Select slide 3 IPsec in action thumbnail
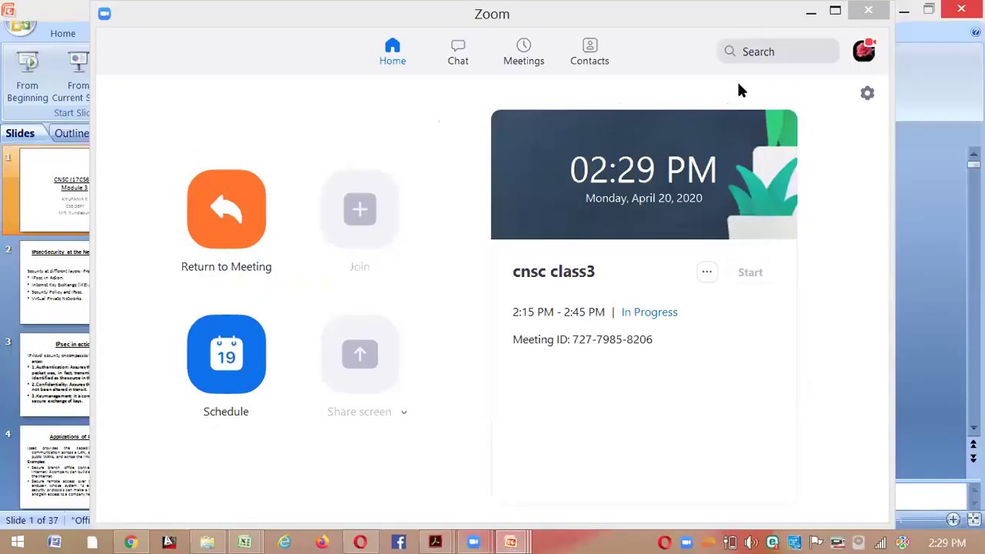Viewport: 985px width, 554px height. pos(55,376)
